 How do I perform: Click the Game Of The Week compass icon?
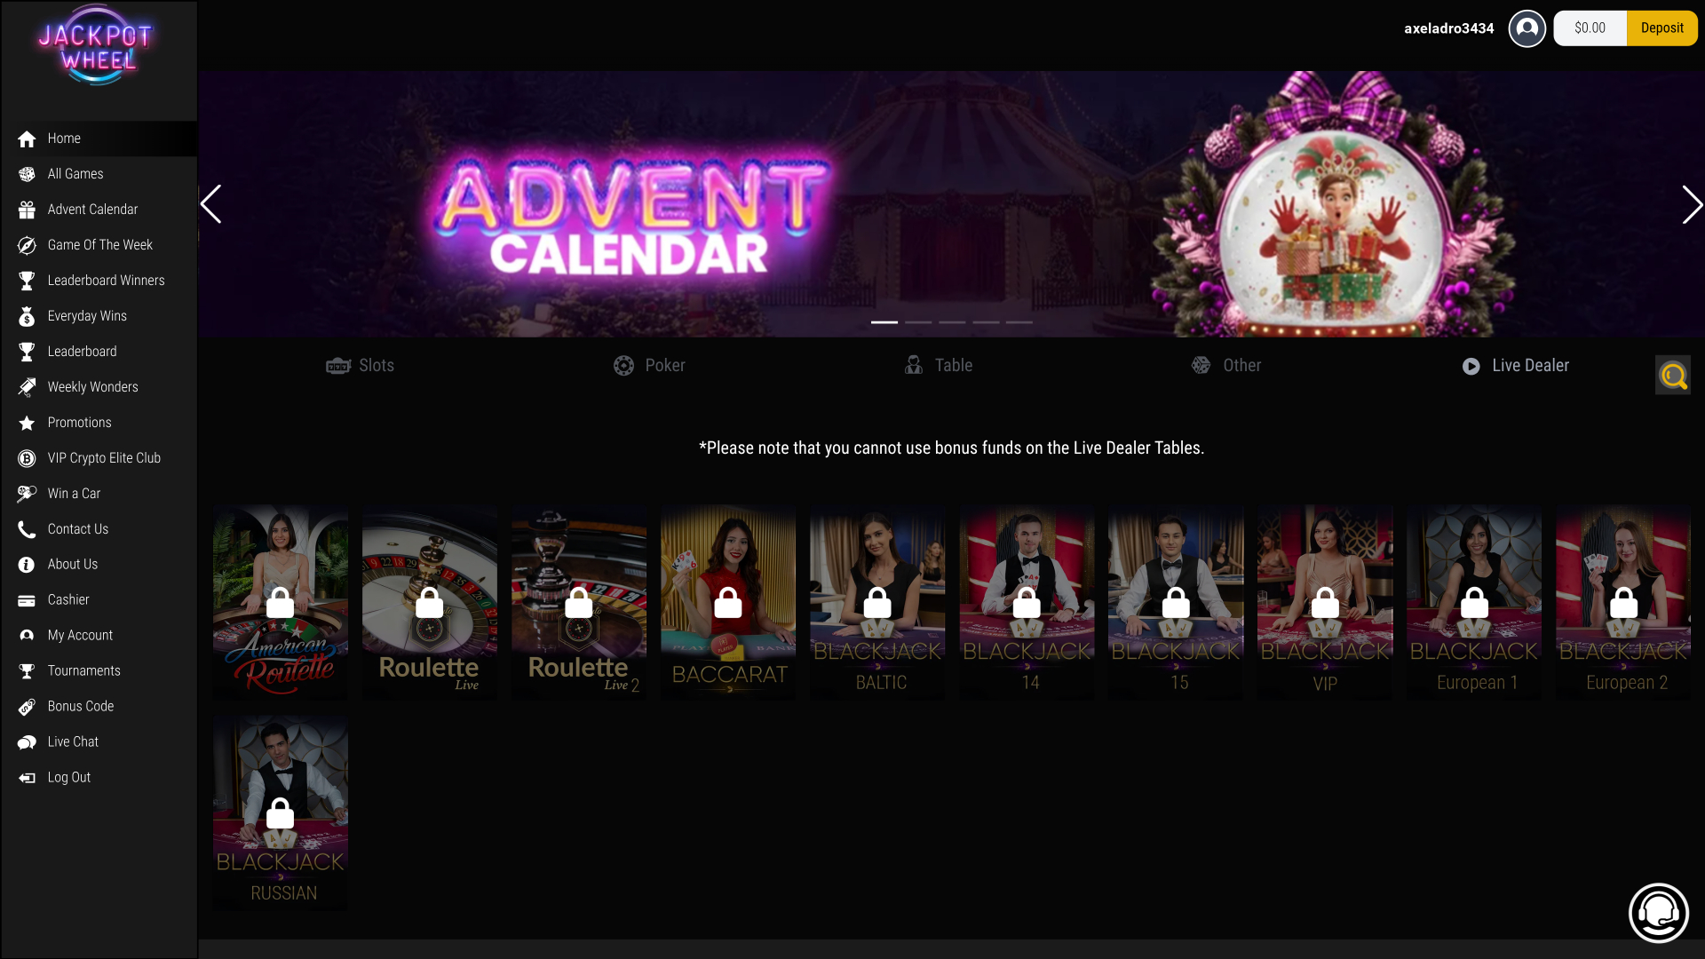[27, 245]
